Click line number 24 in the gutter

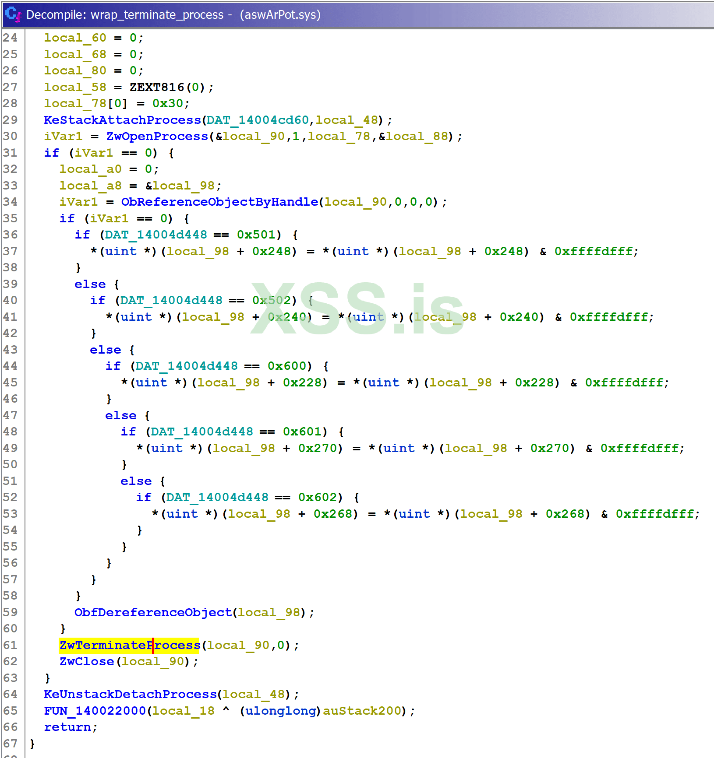coord(11,38)
